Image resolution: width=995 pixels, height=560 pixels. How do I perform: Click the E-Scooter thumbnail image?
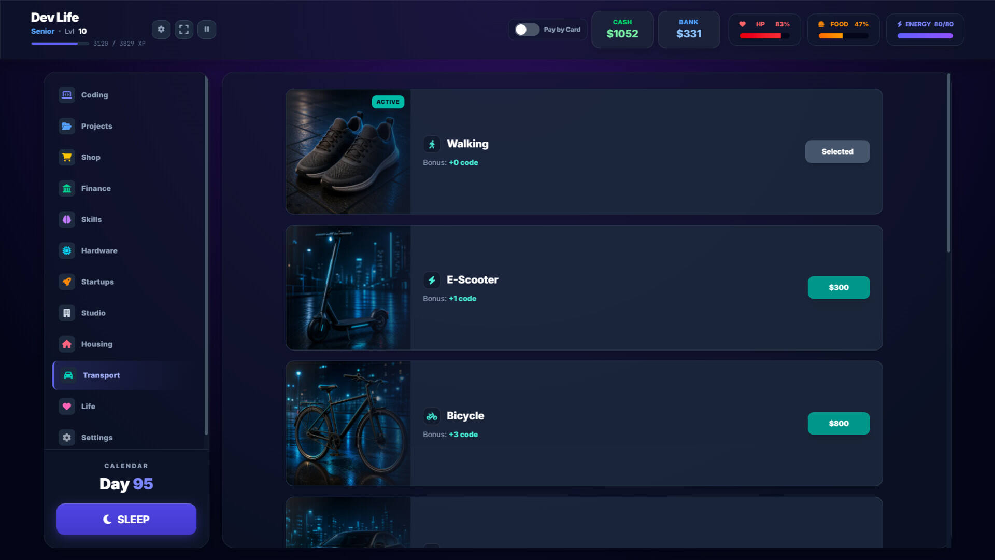point(348,287)
